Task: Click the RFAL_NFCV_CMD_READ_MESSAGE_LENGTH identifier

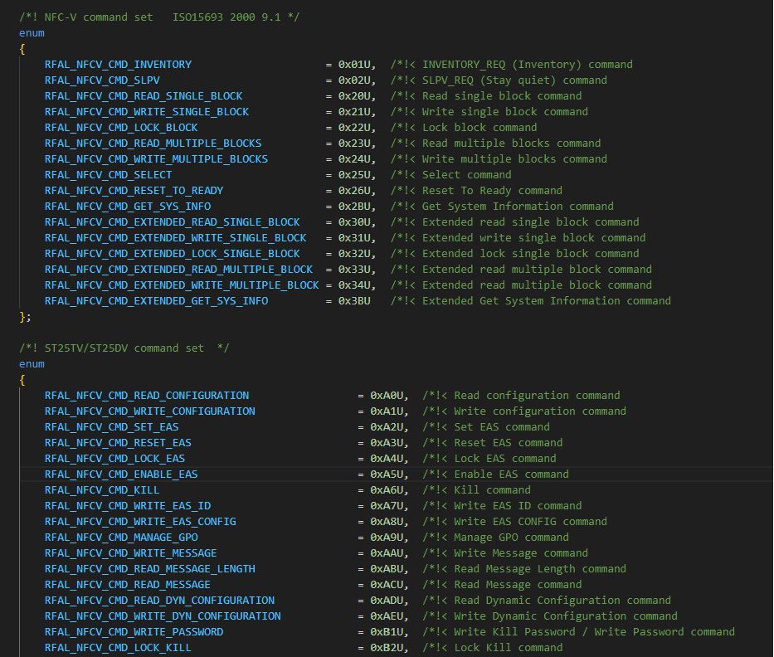Action: (x=149, y=569)
